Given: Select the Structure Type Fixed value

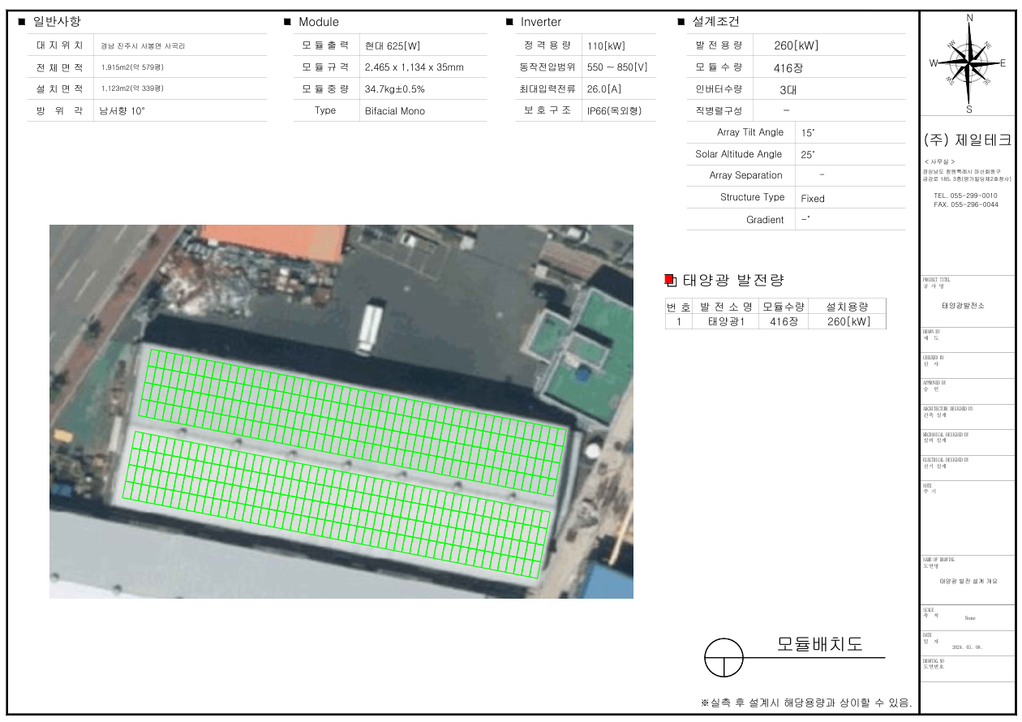Looking at the screenshot, I should point(812,198).
